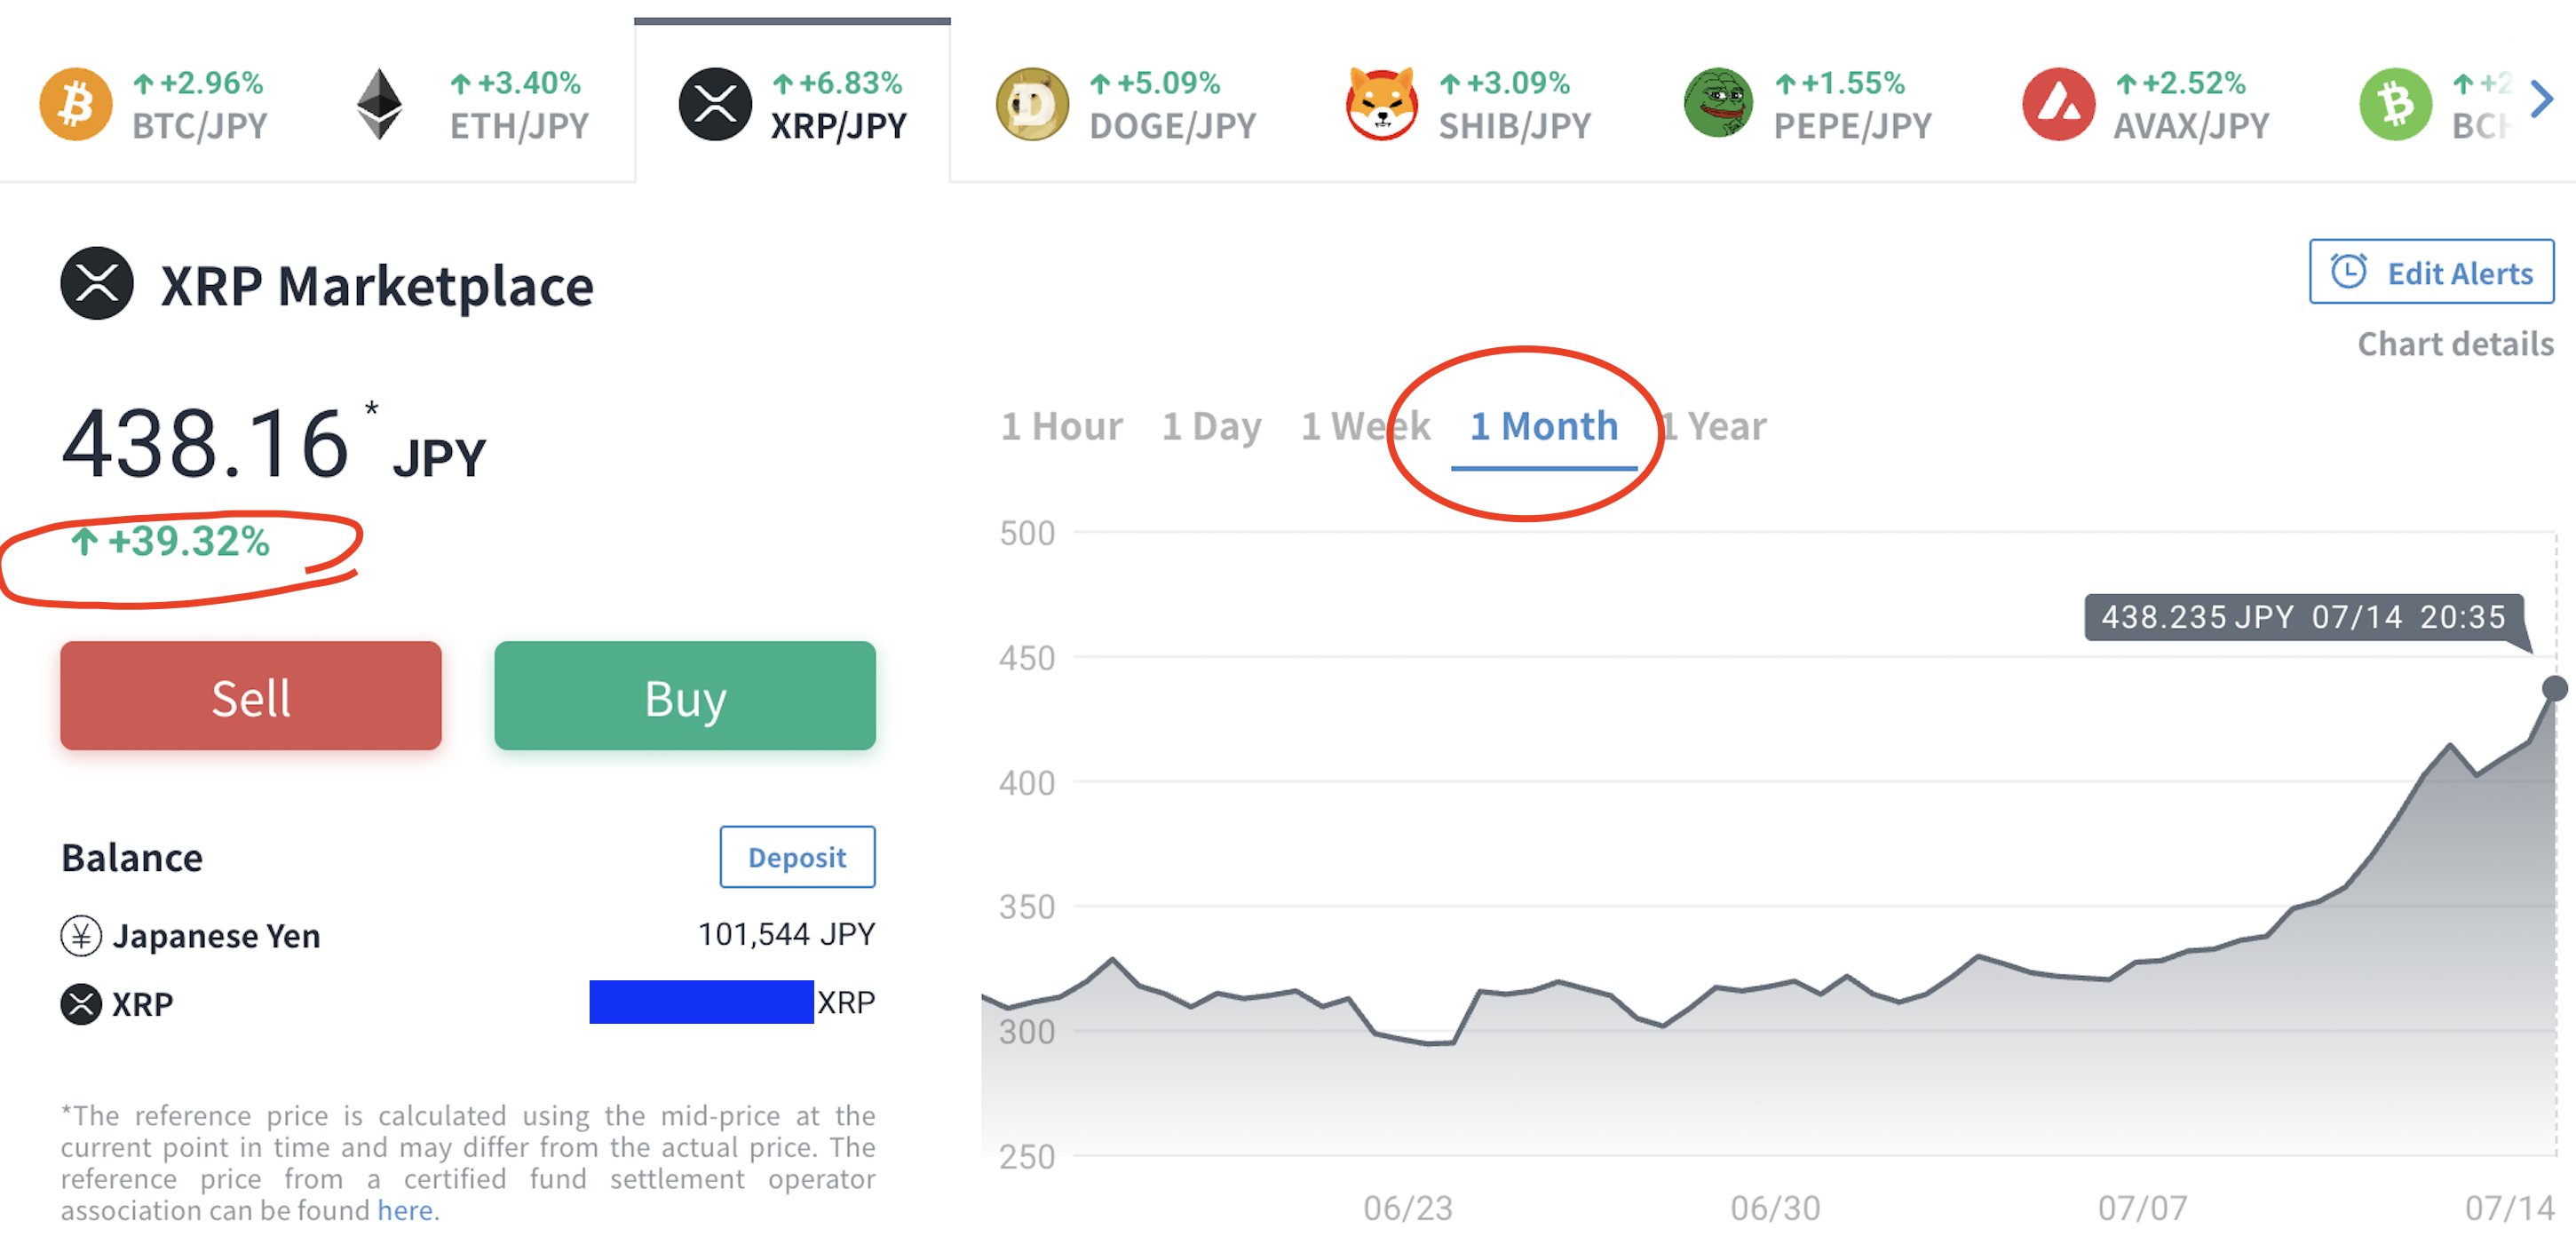This screenshot has height=1252, width=2576.
Task: Click the XRP logo beside Marketplace title
Action: (97, 284)
